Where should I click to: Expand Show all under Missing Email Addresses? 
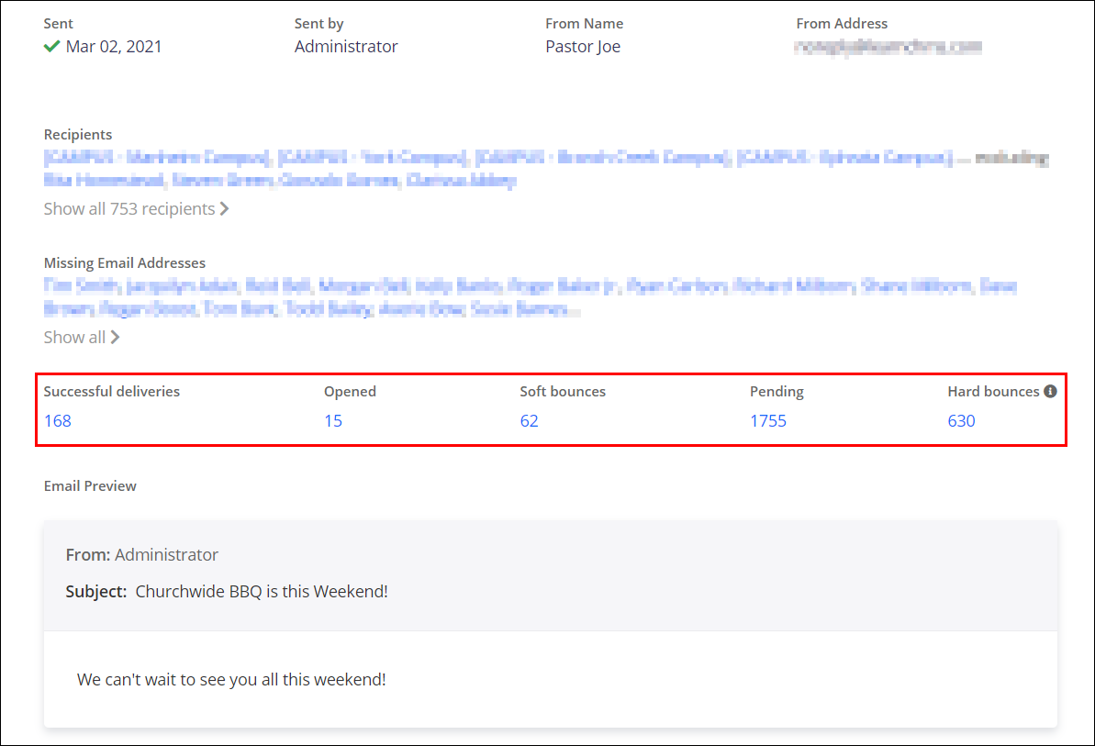click(x=82, y=338)
